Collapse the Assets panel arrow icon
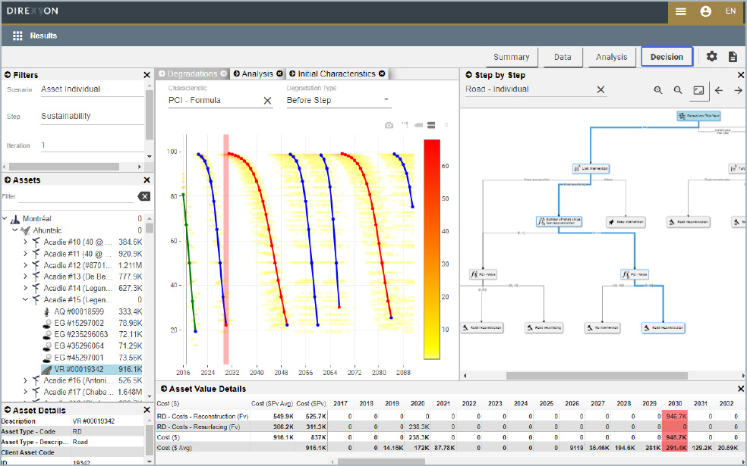The image size is (747, 466). (8, 180)
